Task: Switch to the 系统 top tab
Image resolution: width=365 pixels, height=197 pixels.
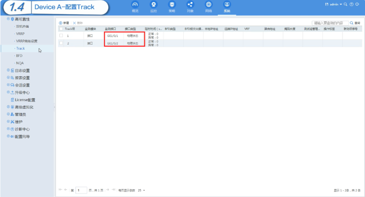Action: click(227, 7)
